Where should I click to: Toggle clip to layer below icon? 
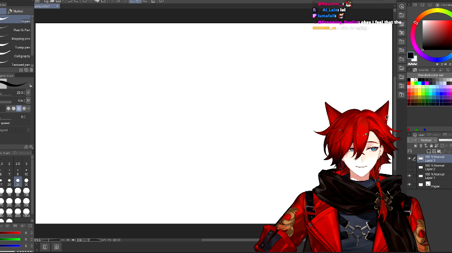(x=416, y=145)
